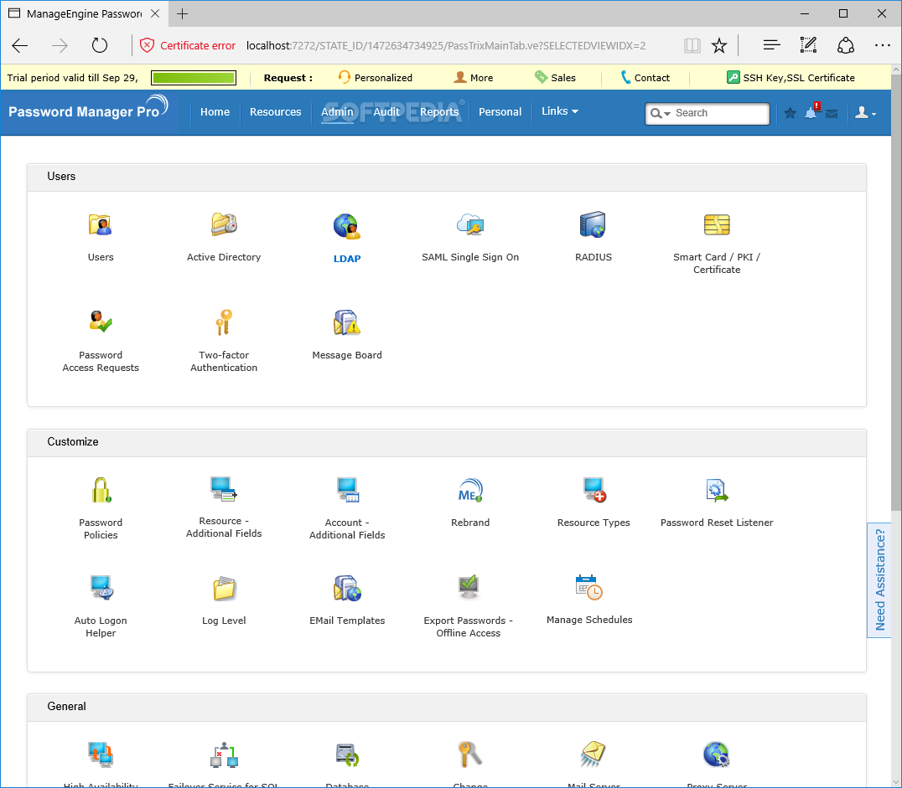Viewport: 902px width, 788px height.
Task: Open the browser web note tool
Action: coord(808,45)
